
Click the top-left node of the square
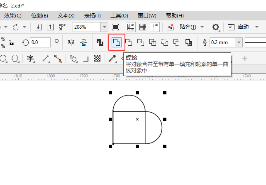(113, 111)
